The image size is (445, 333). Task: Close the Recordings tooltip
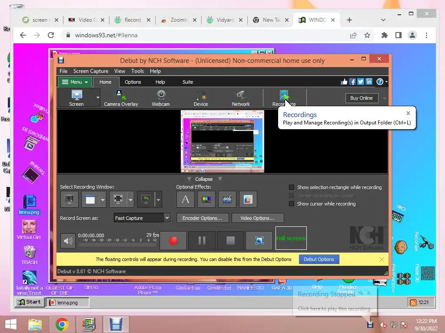point(408,113)
